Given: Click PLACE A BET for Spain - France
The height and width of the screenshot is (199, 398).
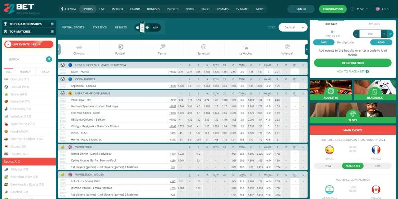Looking at the screenshot, I should (x=353, y=166).
